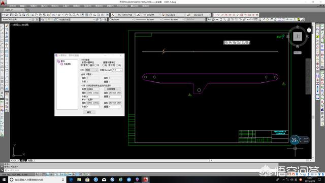Viewport: 325px width, 183px height.
Task: Click the confirm button at the dialog bottom
Action: tap(89, 112)
